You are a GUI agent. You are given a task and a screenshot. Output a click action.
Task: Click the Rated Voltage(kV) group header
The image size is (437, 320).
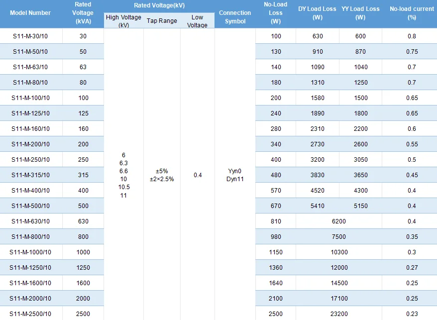(159, 5)
